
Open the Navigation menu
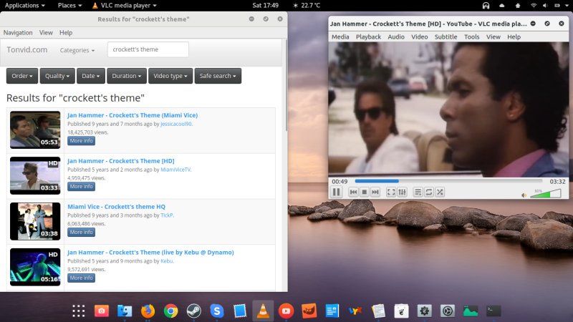(18, 32)
